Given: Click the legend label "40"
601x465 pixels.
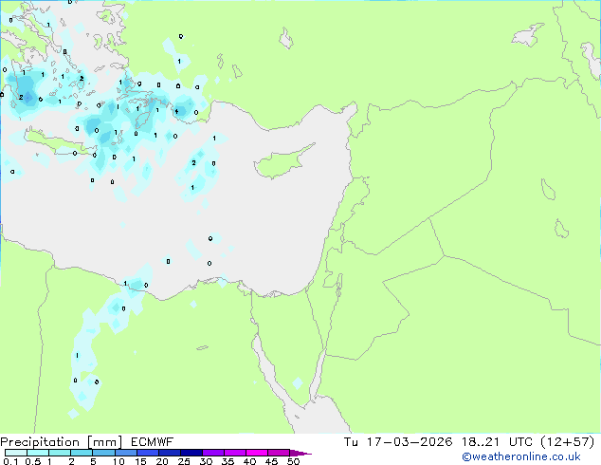Looking at the screenshot, I should tap(249, 461).
